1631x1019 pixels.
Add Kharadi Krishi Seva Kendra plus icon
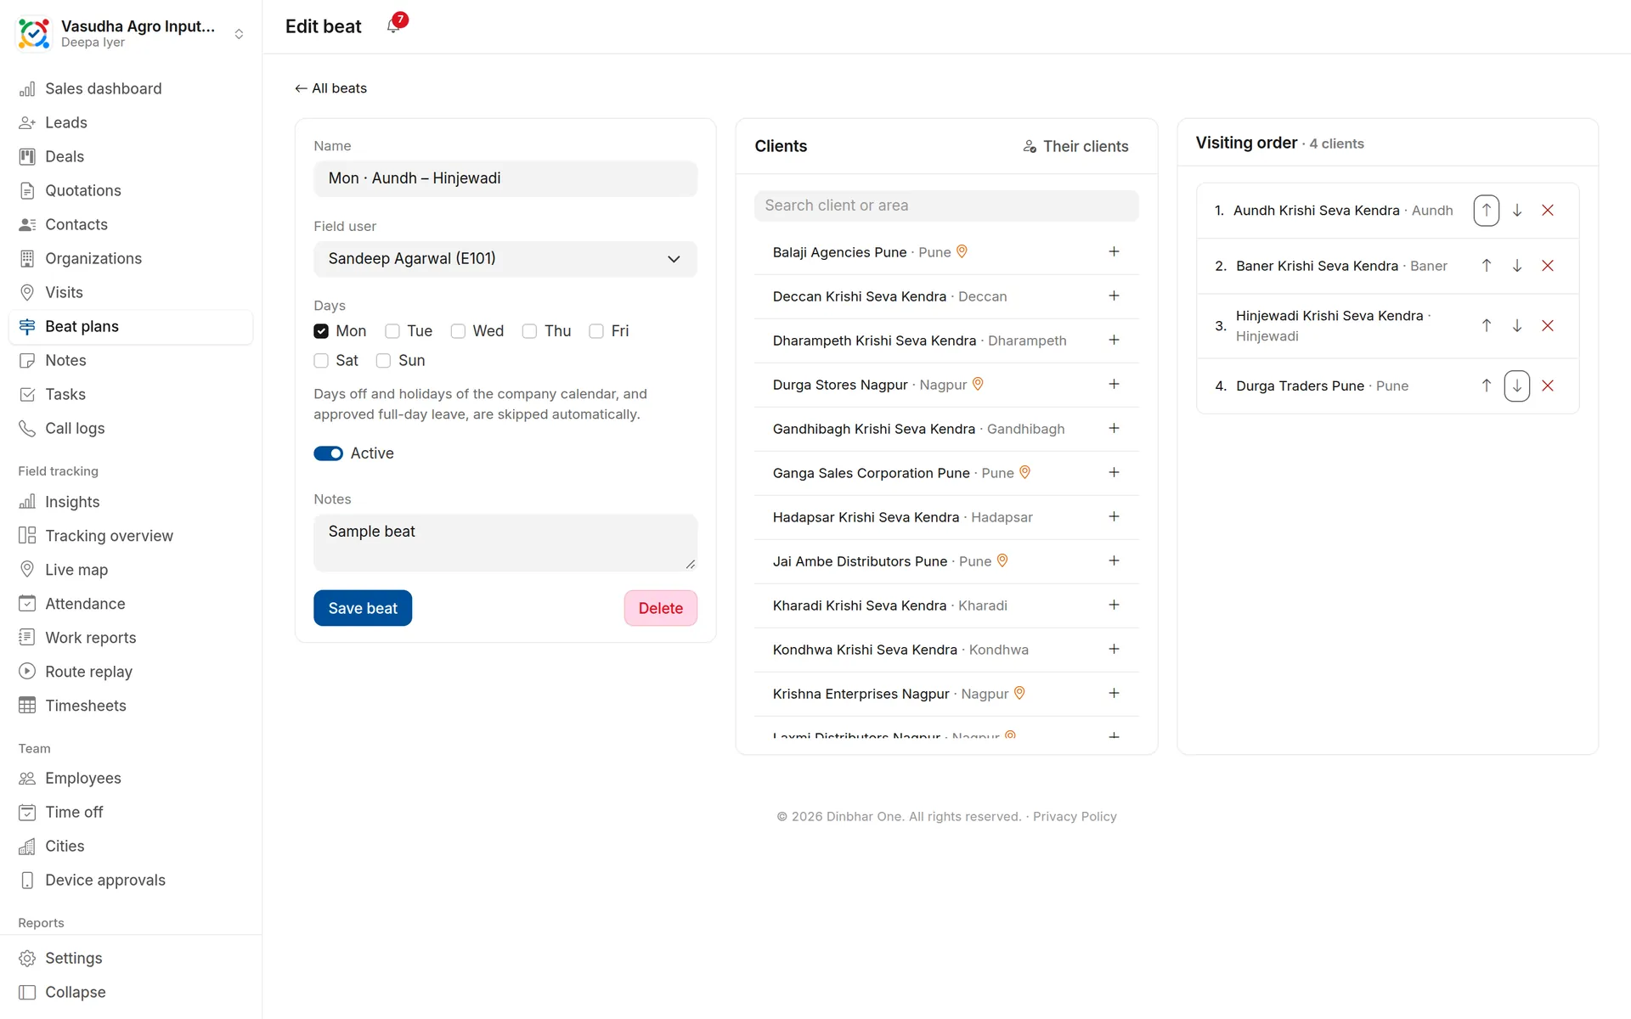pyautogui.click(x=1114, y=605)
